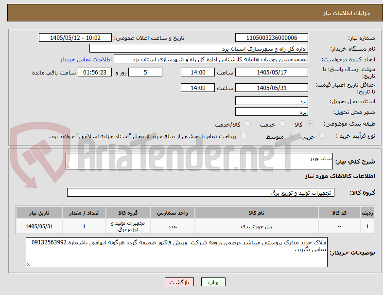Click the گروه کالا field
This screenshot has width=383, height=295.
point(201,192)
